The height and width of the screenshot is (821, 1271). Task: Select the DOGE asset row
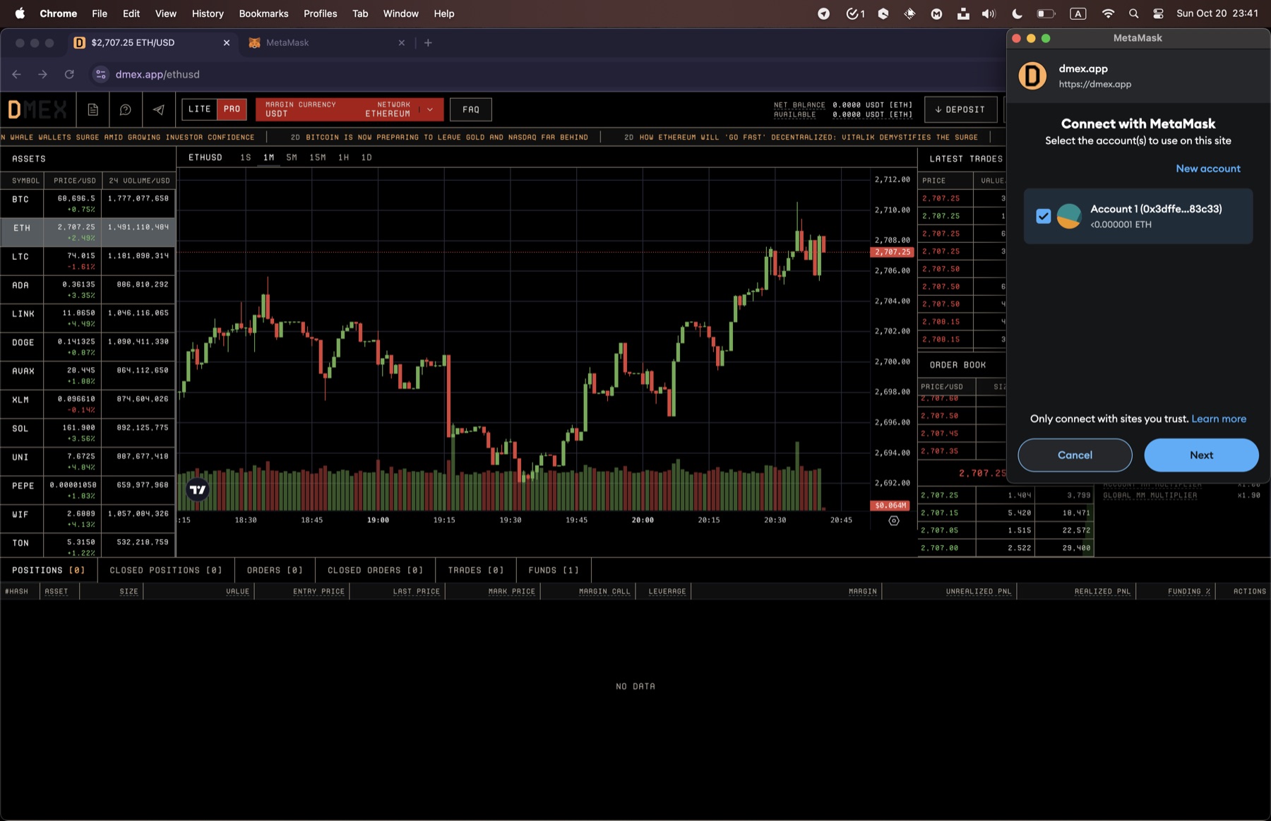[x=88, y=347]
